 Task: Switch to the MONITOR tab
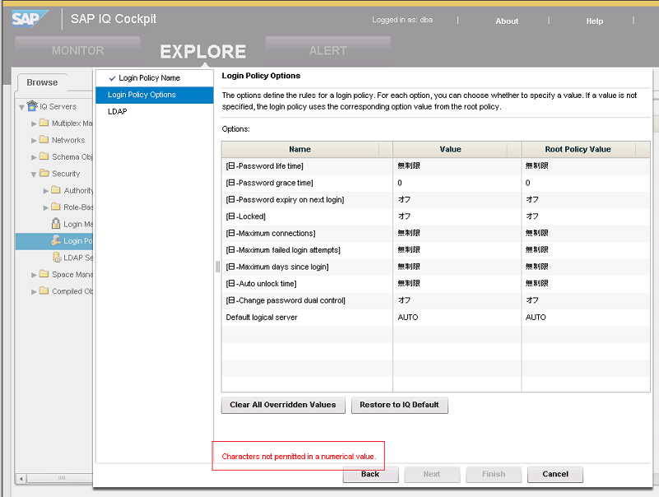coord(78,50)
